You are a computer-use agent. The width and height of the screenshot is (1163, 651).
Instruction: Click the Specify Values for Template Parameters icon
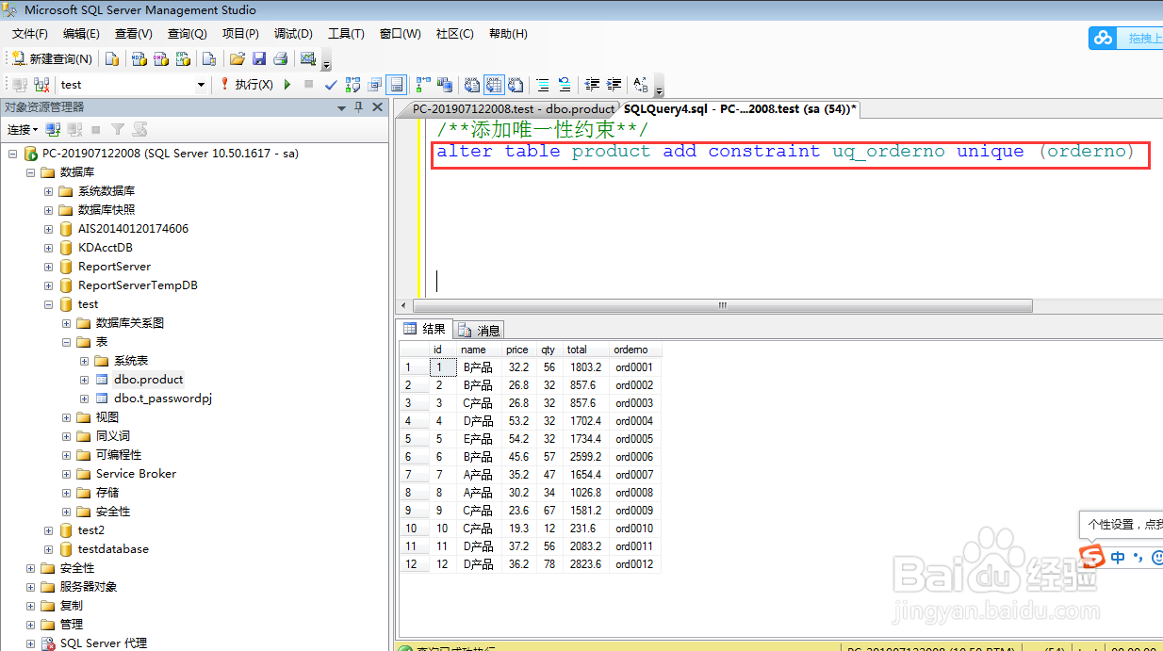coord(641,85)
